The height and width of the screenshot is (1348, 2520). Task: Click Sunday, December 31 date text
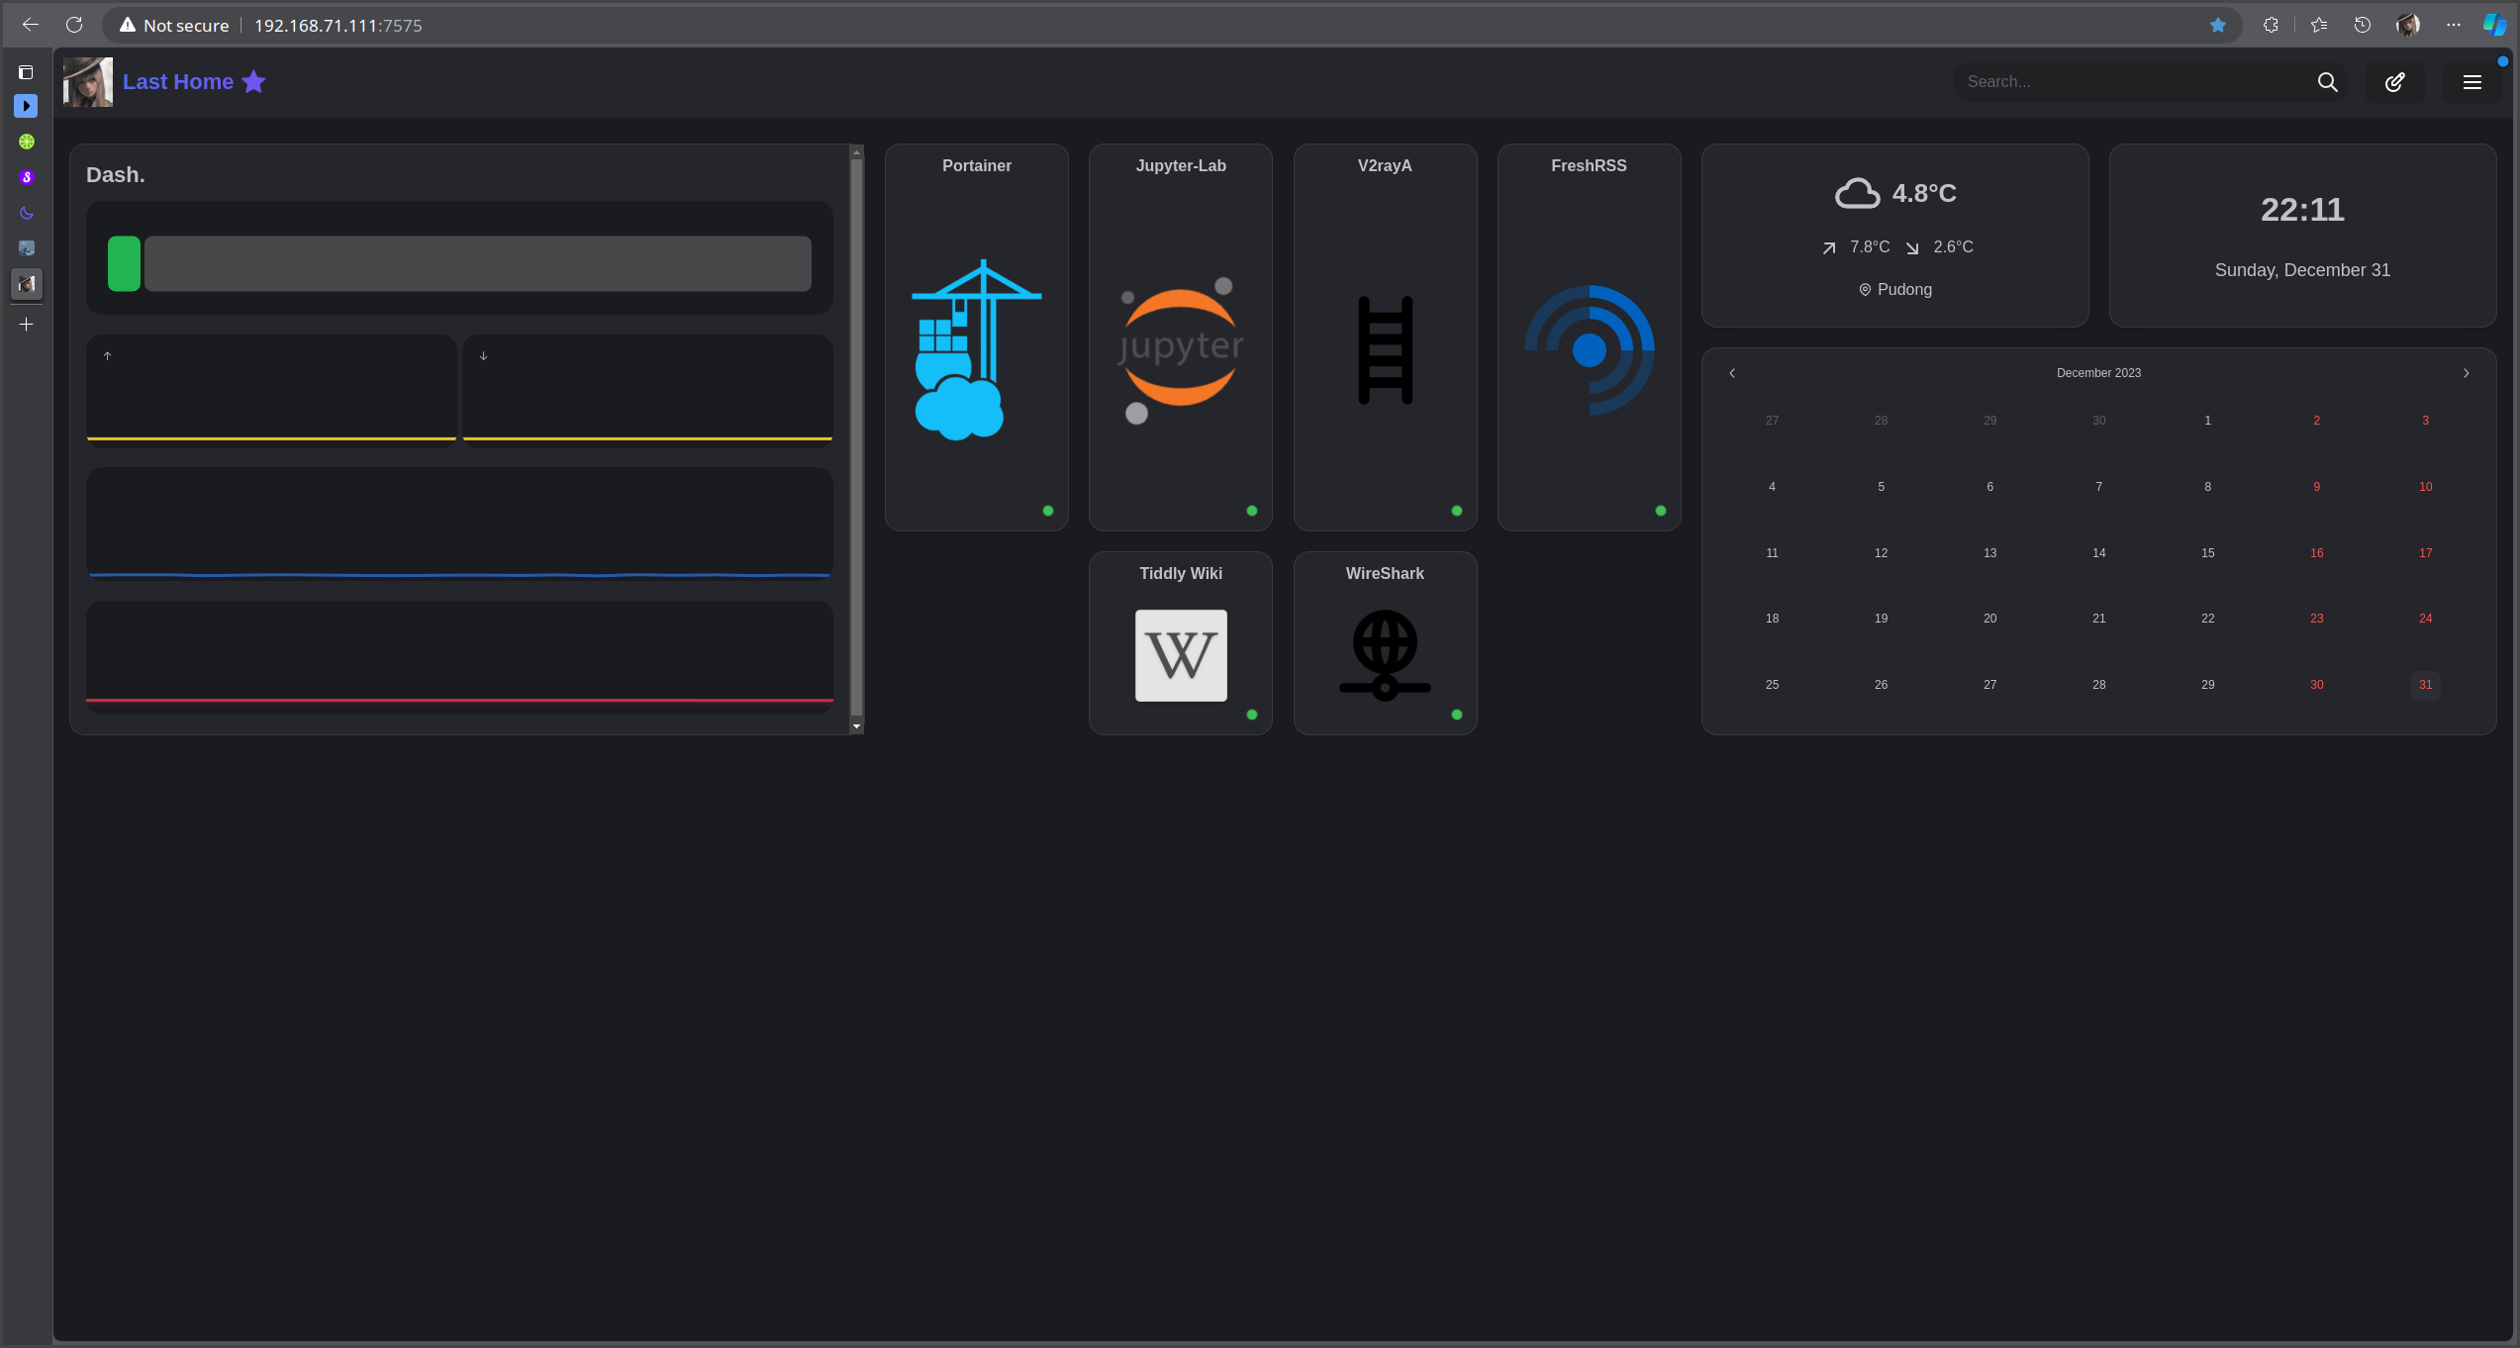(2301, 270)
